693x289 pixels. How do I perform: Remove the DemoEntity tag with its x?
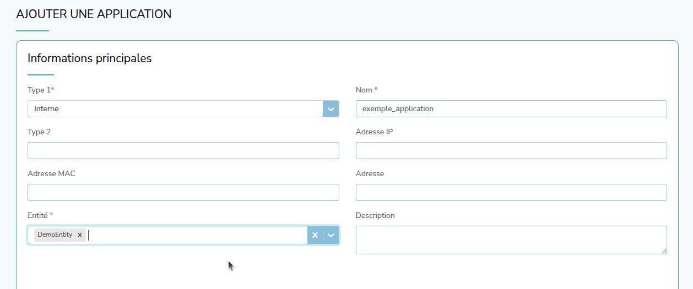coord(80,235)
